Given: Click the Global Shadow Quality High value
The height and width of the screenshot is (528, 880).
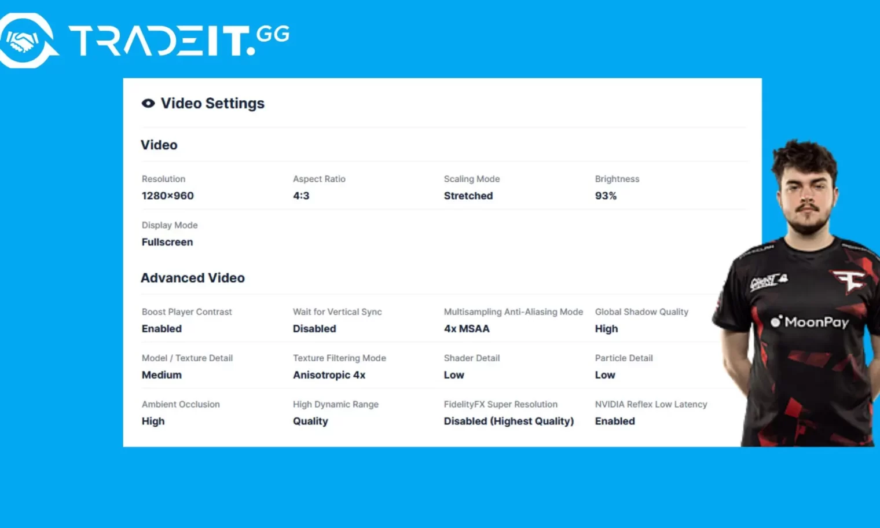Looking at the screenshot, I should [606, 329].
